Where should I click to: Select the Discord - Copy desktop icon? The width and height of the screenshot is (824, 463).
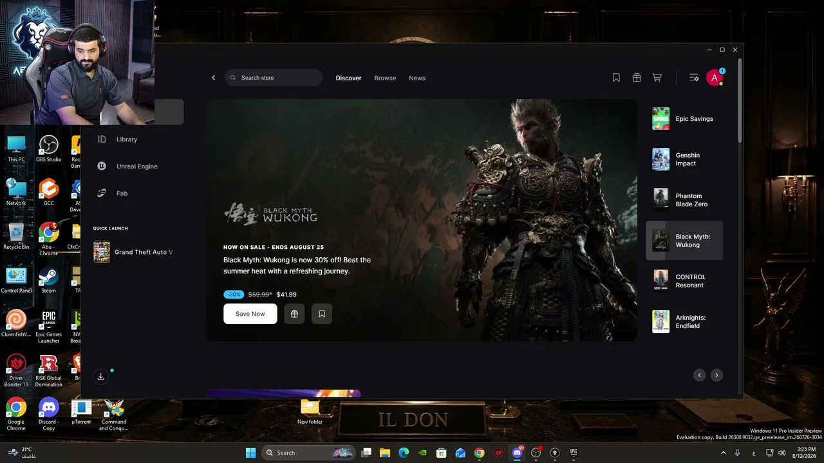point(49,413)
